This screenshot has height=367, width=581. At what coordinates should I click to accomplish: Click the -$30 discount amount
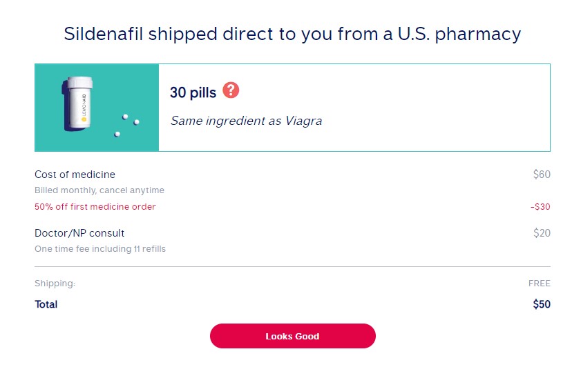[x=540, y=207]
